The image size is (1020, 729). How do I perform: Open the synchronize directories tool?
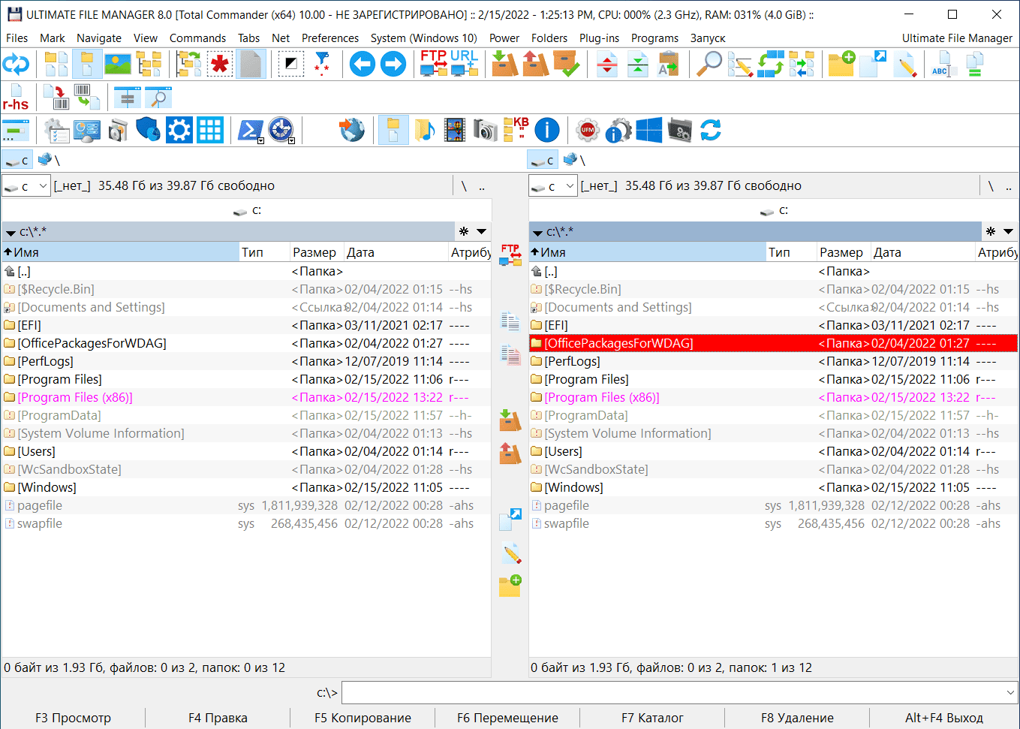pyautogui.click(x=771, y=65)
